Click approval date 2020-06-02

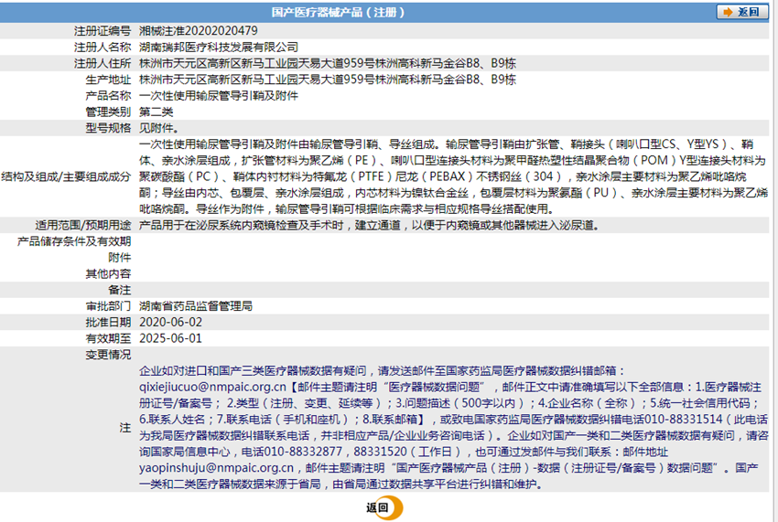170,322
